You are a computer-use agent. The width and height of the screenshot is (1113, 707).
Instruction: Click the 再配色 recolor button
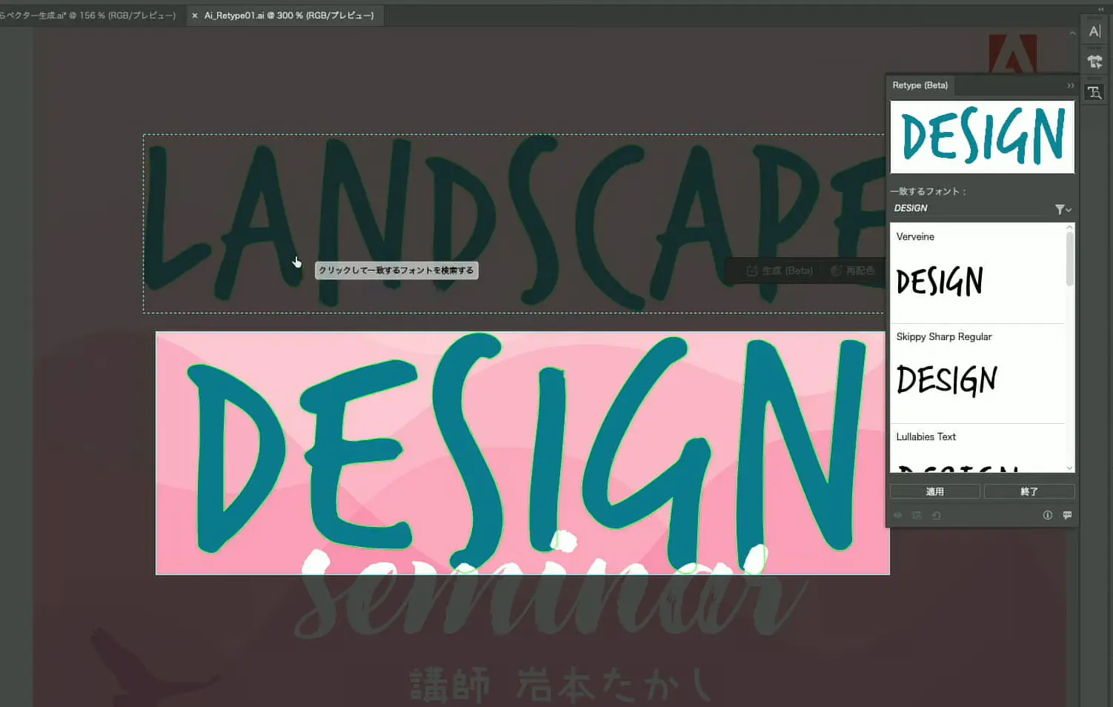tap(854, 270)
